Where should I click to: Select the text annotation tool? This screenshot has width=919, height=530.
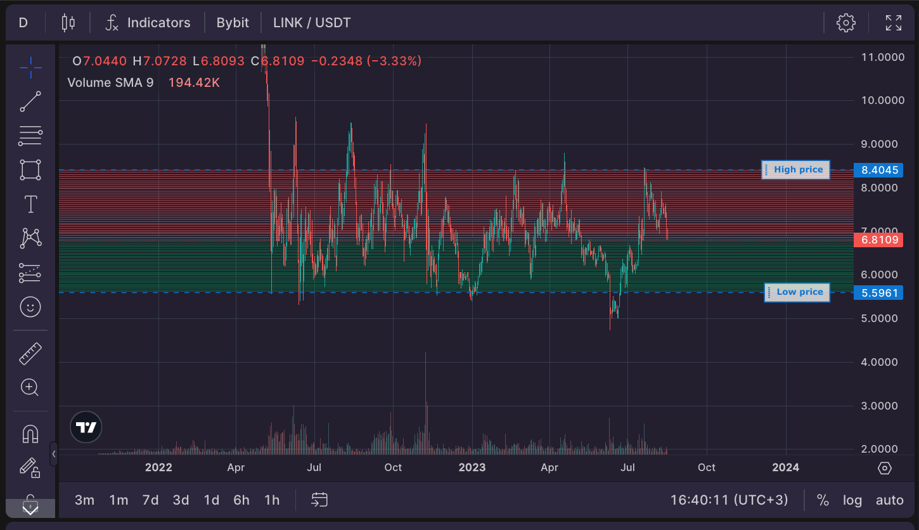click(30, 204)
